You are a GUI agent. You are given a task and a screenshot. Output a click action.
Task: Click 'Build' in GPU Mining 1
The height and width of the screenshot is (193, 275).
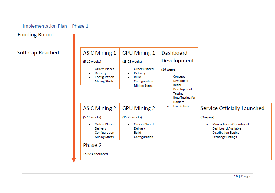(137, 77)
